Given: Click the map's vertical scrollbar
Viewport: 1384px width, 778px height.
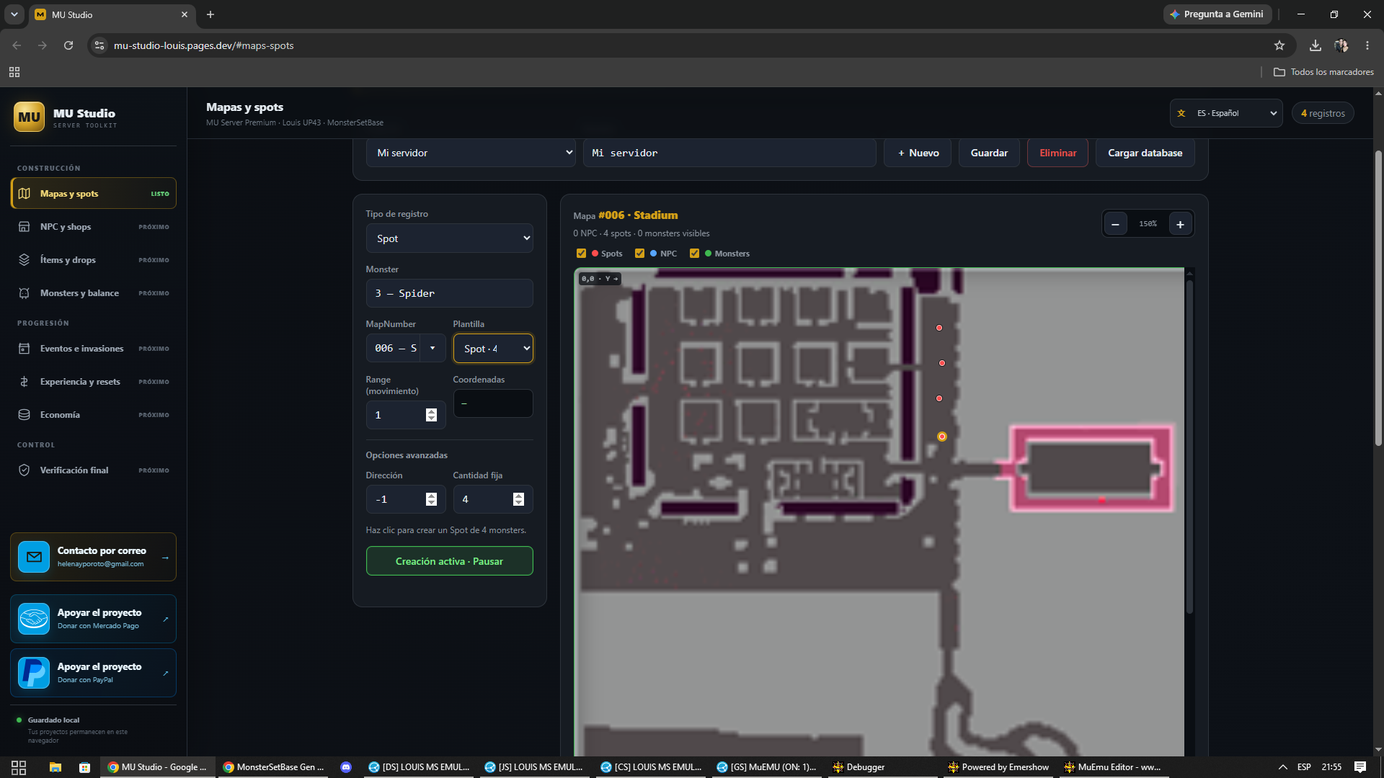Looking at the screenshot, I should pos(1189,447).
